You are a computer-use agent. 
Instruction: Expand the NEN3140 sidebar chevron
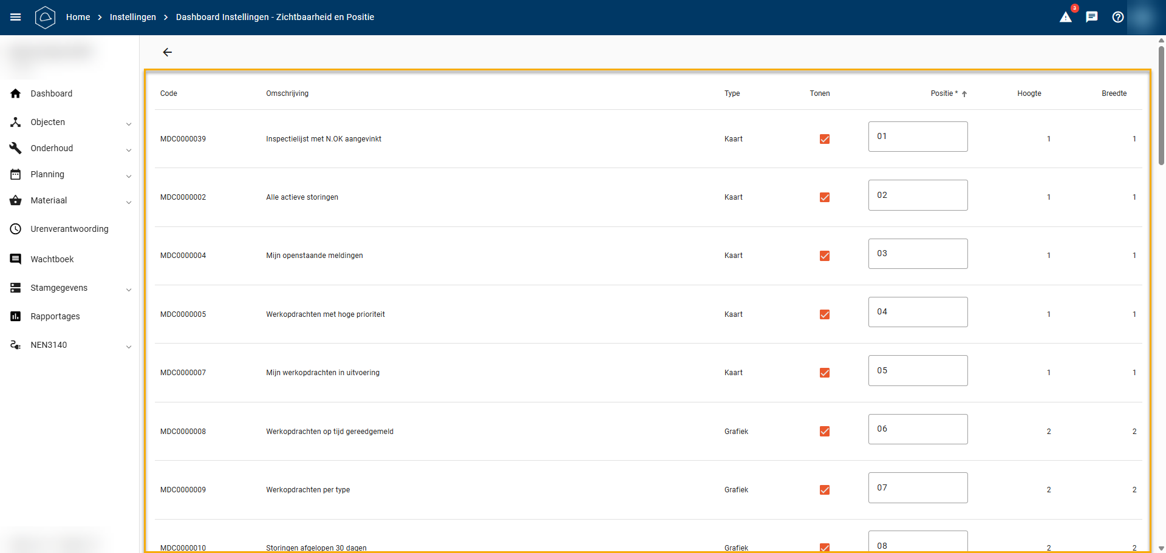129,346
